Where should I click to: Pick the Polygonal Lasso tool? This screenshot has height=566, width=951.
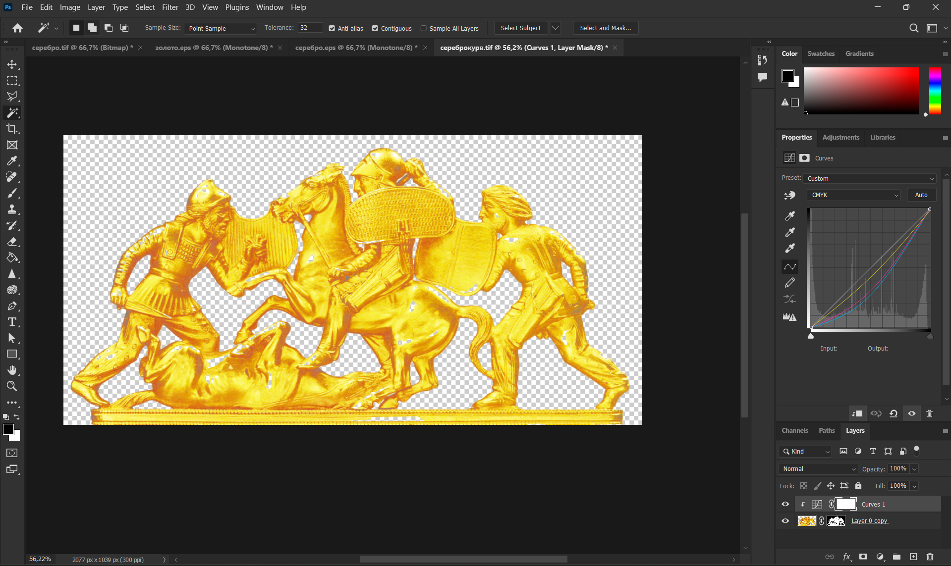pyautogui.click(x=12, y=96)
